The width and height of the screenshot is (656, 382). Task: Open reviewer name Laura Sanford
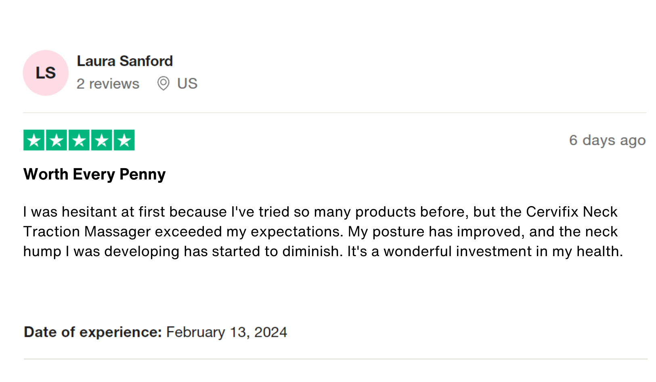point(125,61)
